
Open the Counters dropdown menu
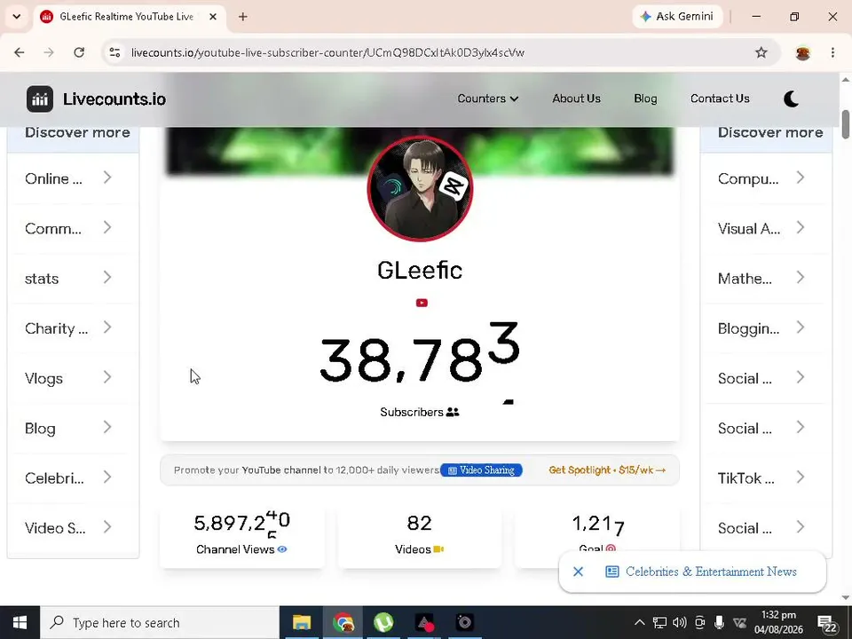487,99
